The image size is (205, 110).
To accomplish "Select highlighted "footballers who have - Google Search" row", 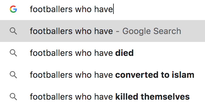I will pos(102,31).
